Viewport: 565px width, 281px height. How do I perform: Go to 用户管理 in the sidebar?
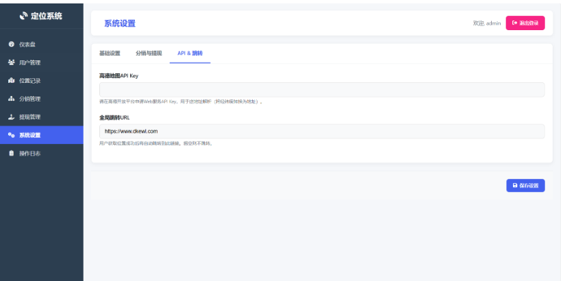click(x=42, y=62)
